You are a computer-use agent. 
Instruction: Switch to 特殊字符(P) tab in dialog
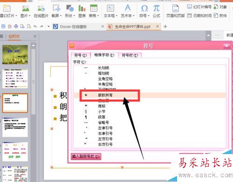[104, 55]
